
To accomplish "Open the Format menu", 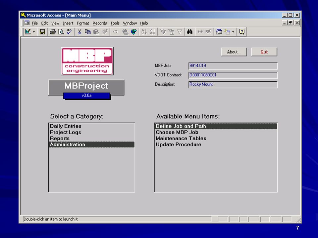I will [x=83, y=23].
